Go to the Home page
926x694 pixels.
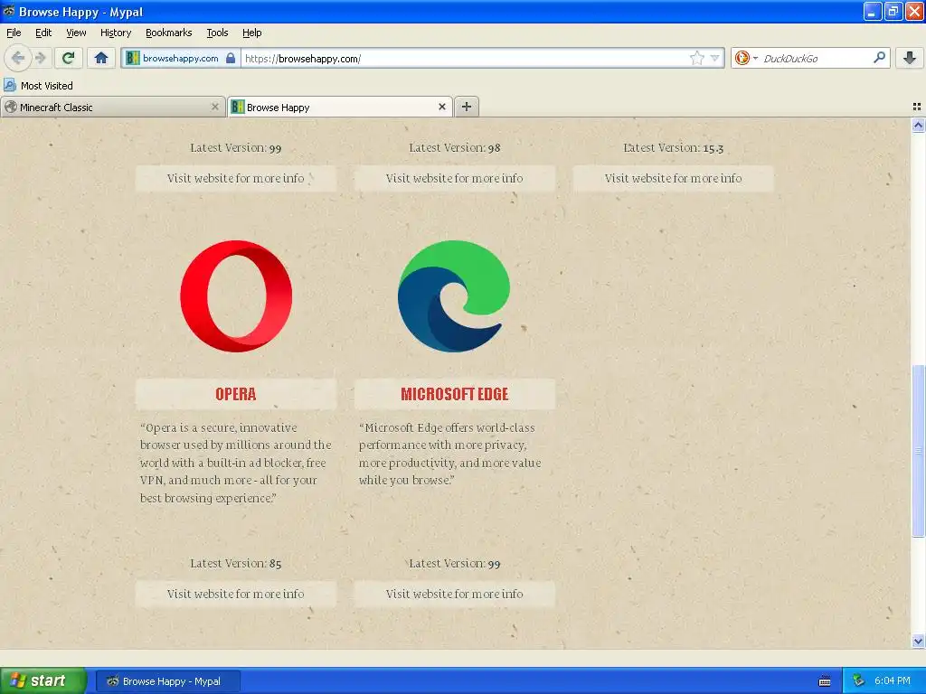point(101,58)
